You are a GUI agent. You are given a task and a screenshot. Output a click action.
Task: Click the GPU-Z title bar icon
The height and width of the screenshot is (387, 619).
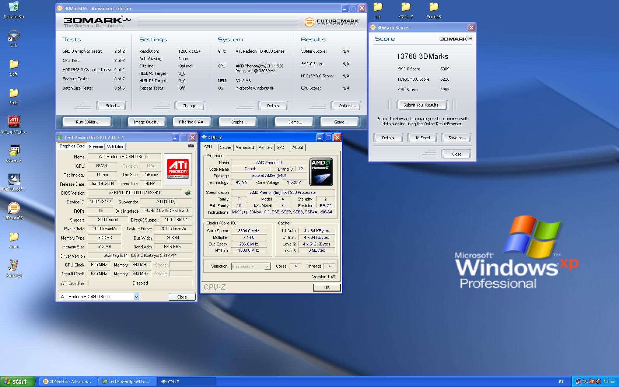(x=59, y=137)
